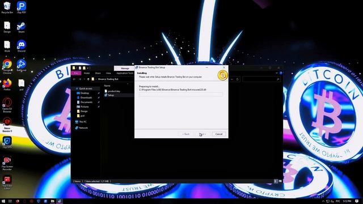363x204 pixels.
Task: Expand the ribbon in File Explorer
Action: pos(277,73)
